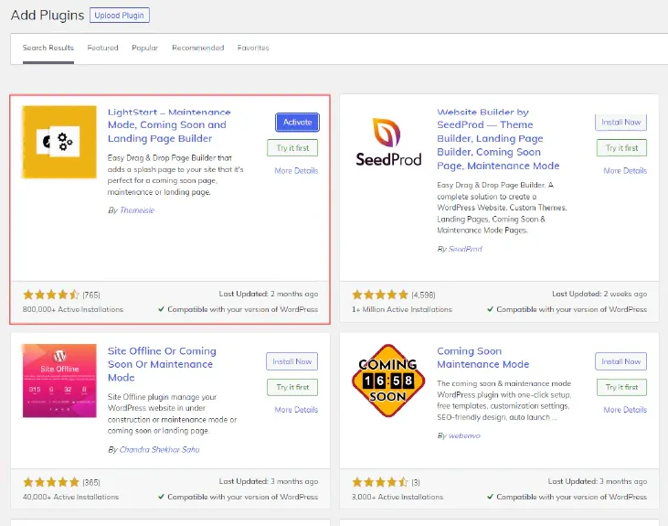
Task: Visit the webenvo author link
Action: pos(464,435)
